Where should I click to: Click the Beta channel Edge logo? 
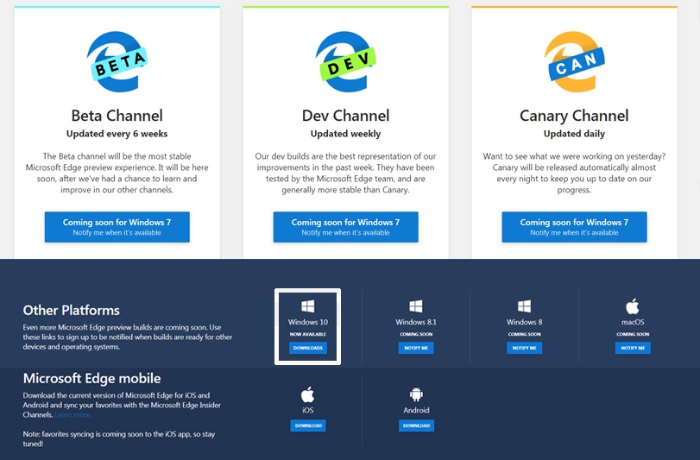tap(117, 61)
